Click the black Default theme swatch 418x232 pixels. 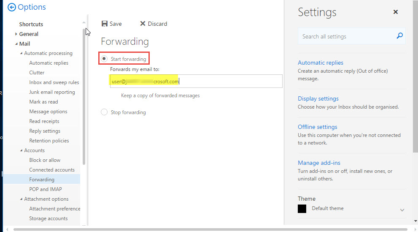302,209
